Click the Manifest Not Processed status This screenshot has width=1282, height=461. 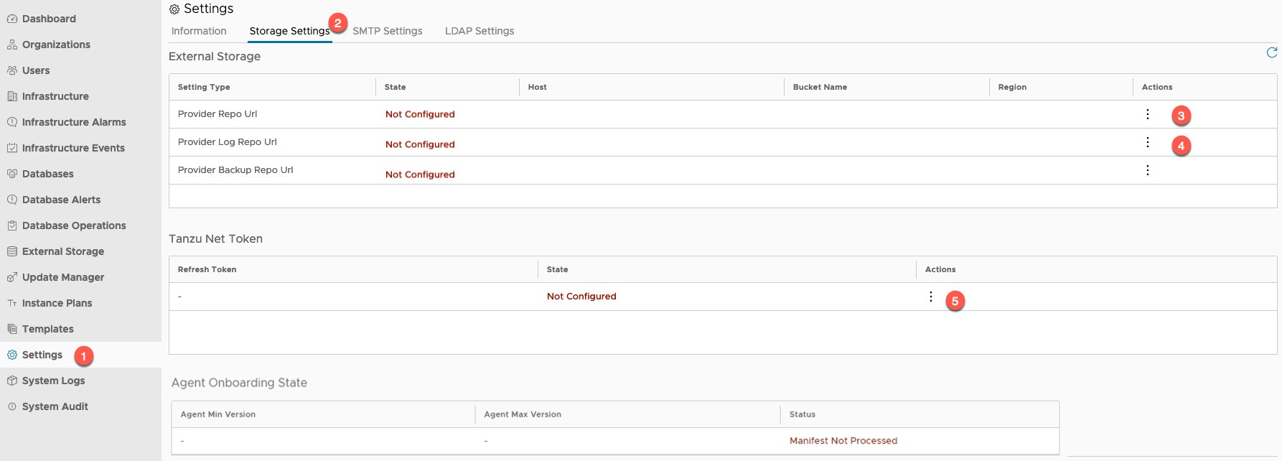point(843,441)
